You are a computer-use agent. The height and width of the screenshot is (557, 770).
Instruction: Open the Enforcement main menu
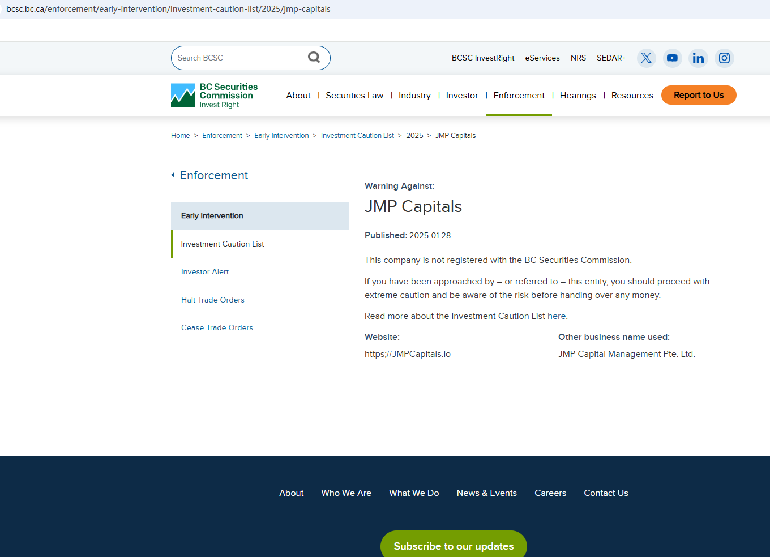click(x=519, y=96)
